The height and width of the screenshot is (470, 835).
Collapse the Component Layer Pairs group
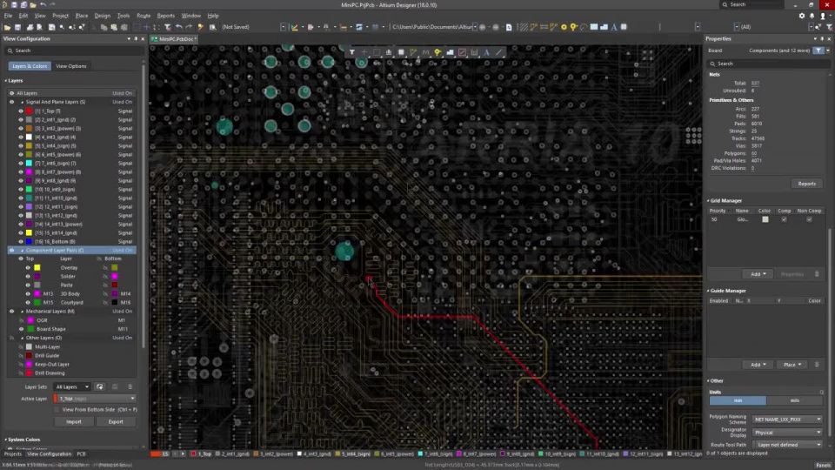pyautogui.click(x=22, y=251)
